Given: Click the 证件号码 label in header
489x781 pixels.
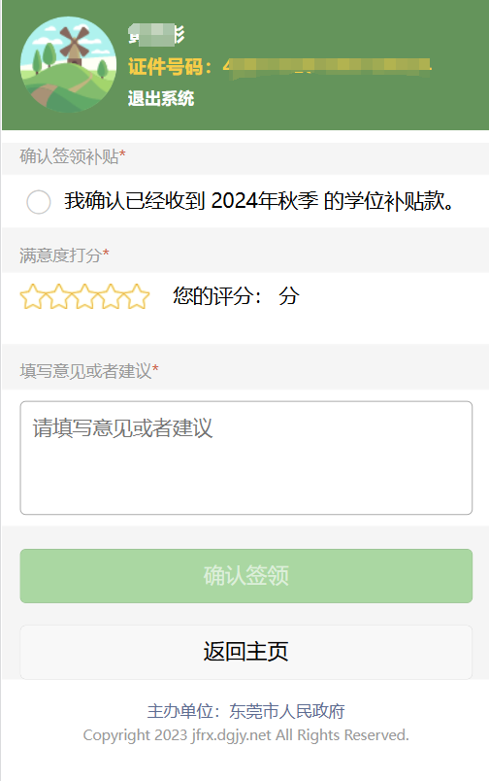Looking at the screenshot, I should [x=170, y=66].
